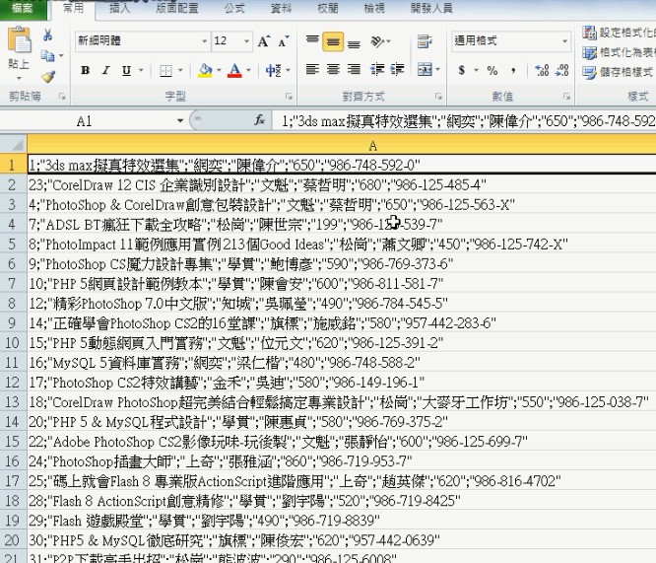656x563 pixels.
Task: Select row header 13
Action: coord(13,402)
